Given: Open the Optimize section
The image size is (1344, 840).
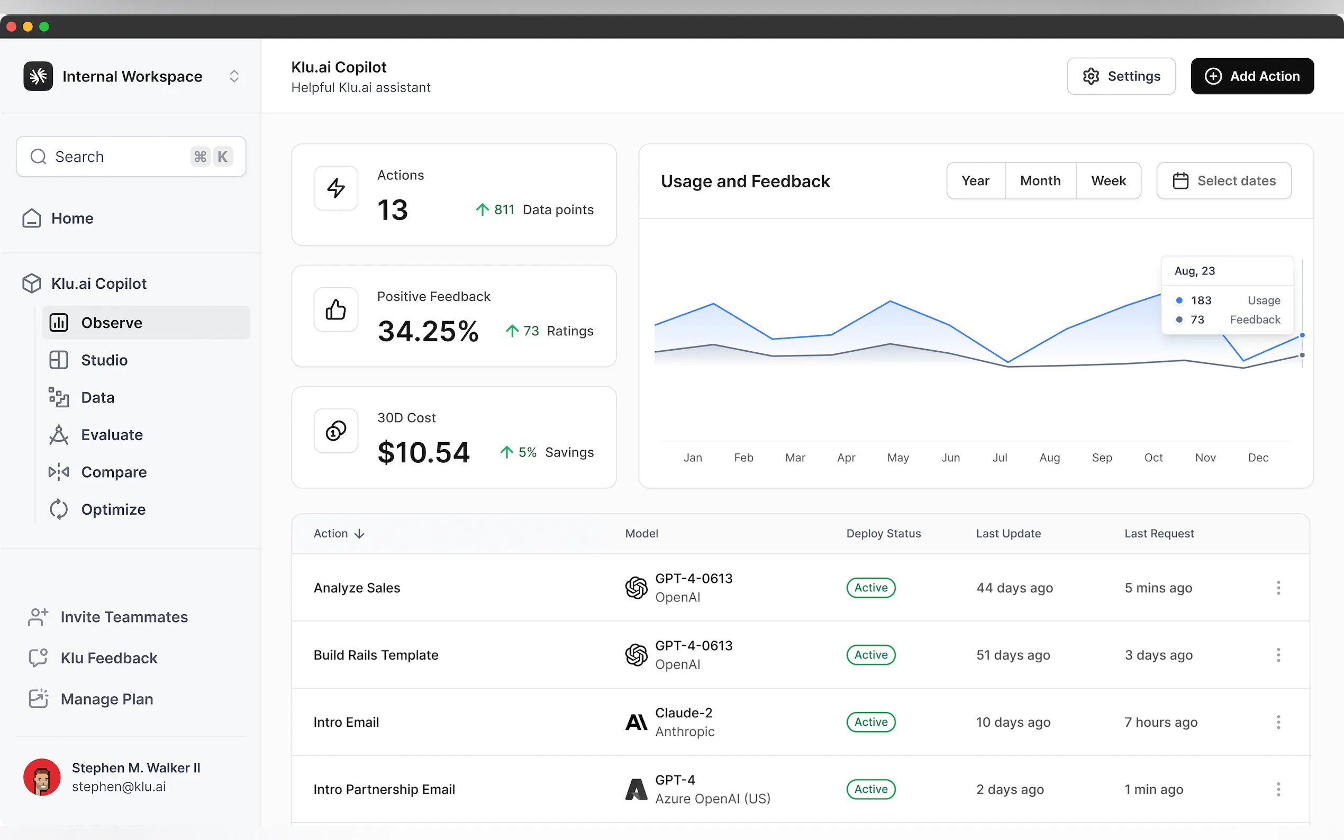Looking at the screenshot, I should click(x=113, y=509).
